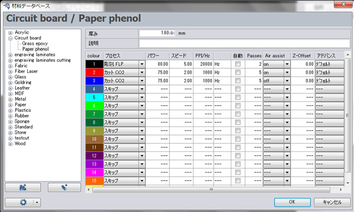Click the 説明 description input field
The width and height of the screenshot is (354, 212).
tap(244, 43)
